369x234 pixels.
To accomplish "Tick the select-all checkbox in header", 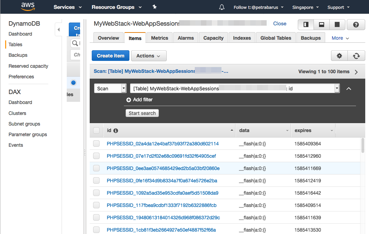I will tap(97, 131).
